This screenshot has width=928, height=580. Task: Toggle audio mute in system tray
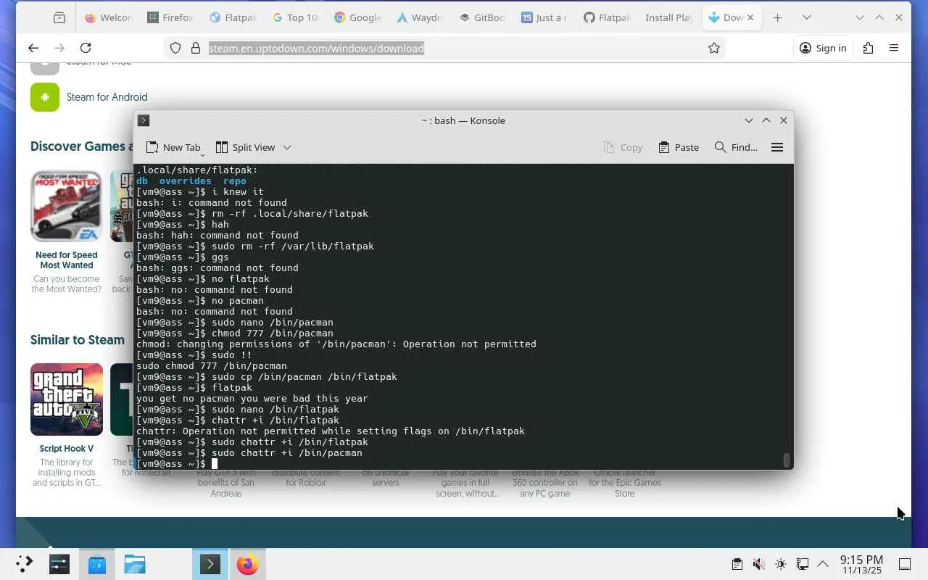click(x=758, y=564)
